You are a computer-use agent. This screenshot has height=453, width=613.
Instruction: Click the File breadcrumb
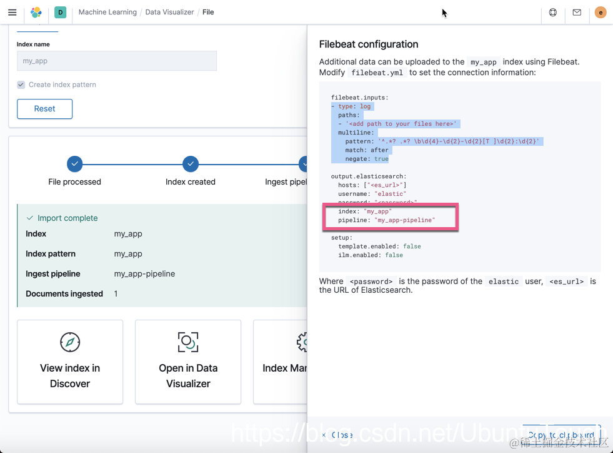[x=208, y=12]
